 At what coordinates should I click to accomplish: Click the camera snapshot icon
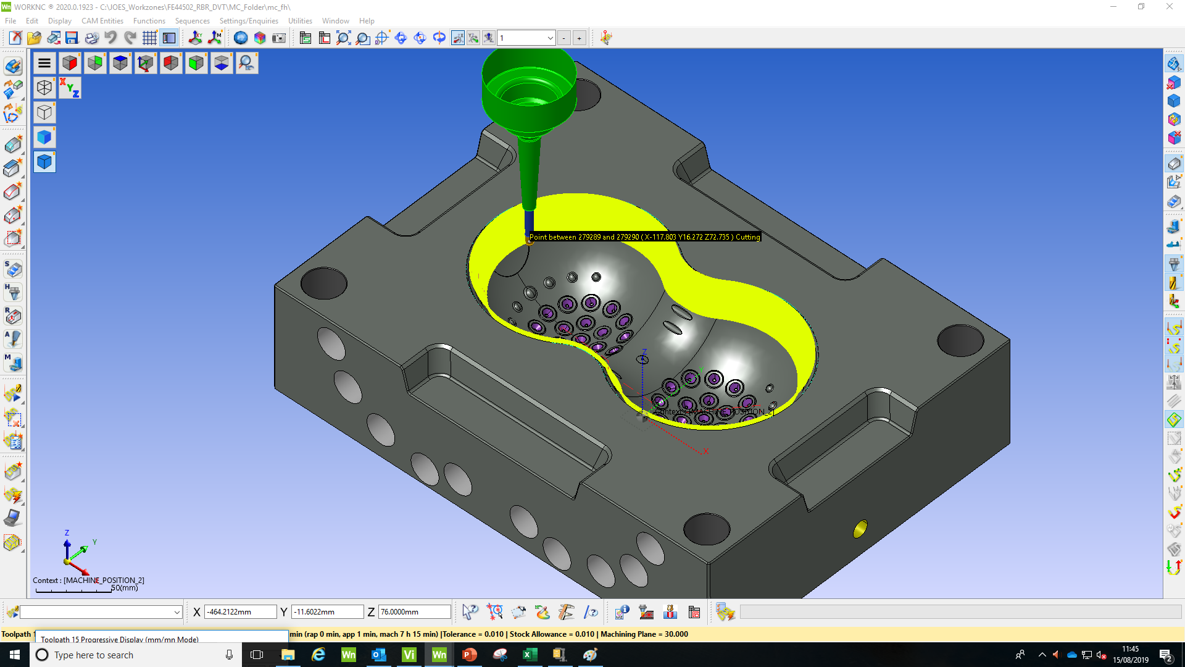[x=279, y=38]
